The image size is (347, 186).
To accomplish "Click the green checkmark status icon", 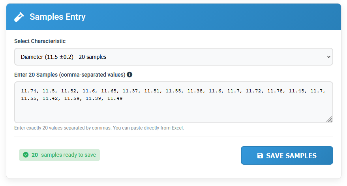I will coord(26,155).
